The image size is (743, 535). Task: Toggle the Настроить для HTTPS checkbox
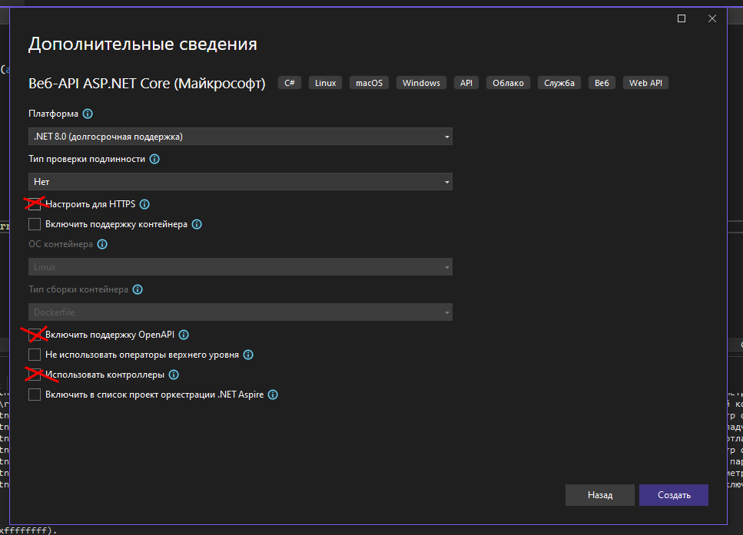tap(35, 204)
